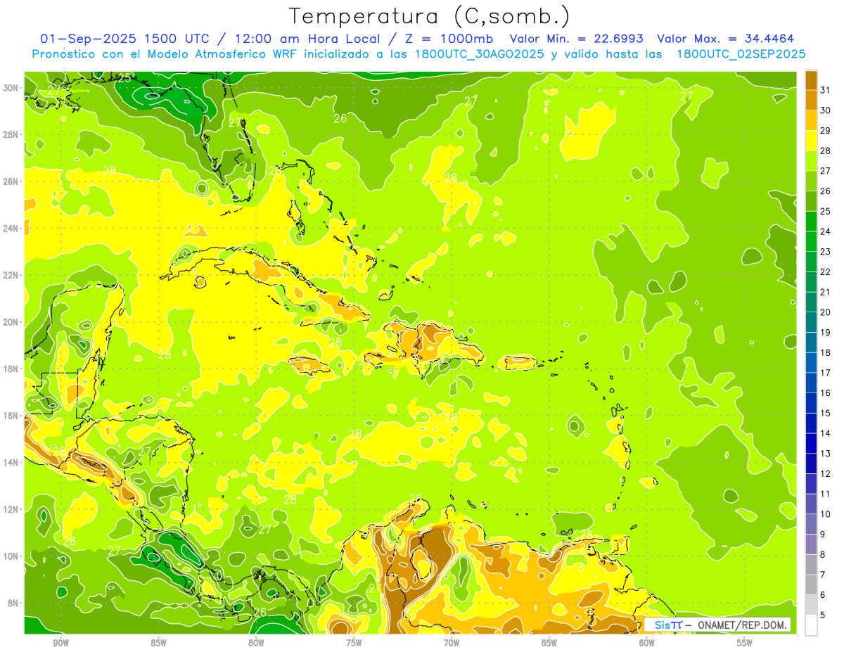Click the "24N" latitude axis label
Screen dimensions: 844x652
11,228
